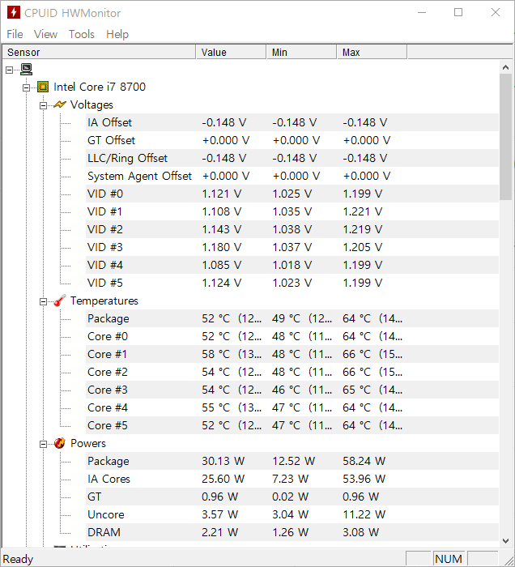Collapse the Voltages section

tap(43, 105)
